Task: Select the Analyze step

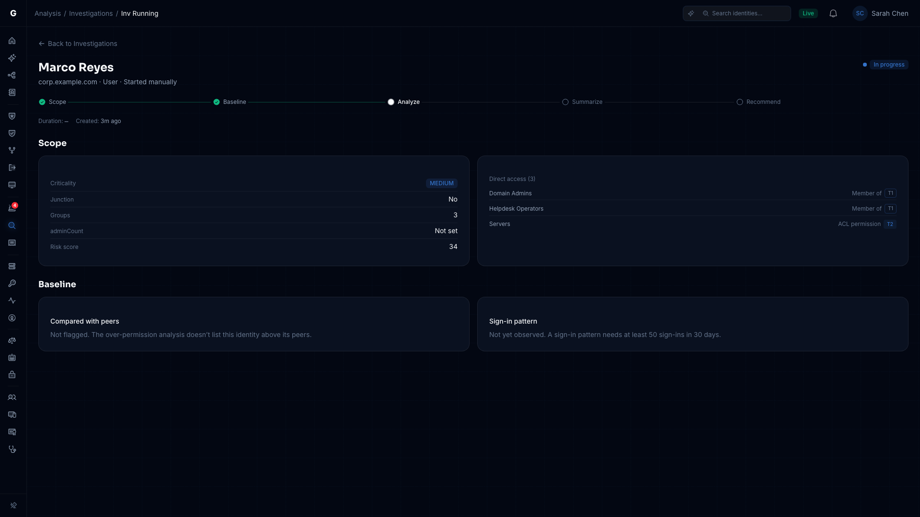Action: tap(404, 102)
